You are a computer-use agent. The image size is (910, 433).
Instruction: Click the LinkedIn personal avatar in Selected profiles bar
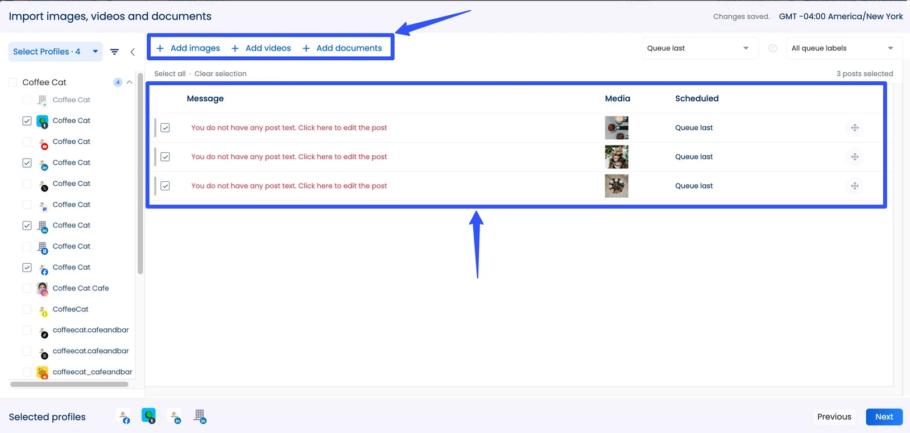pos(175,417)
